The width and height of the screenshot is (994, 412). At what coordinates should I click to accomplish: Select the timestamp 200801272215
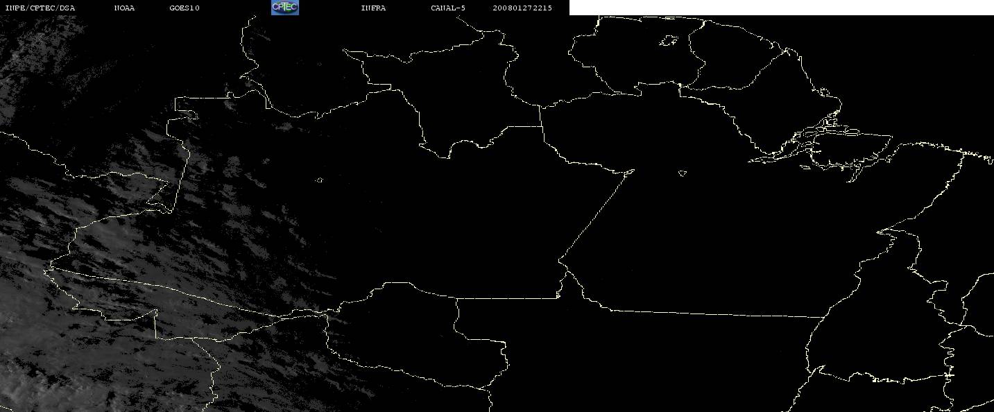coord(522,8)
